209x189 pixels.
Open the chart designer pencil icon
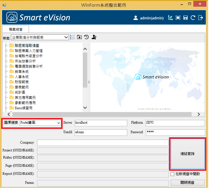click(171, 18)
